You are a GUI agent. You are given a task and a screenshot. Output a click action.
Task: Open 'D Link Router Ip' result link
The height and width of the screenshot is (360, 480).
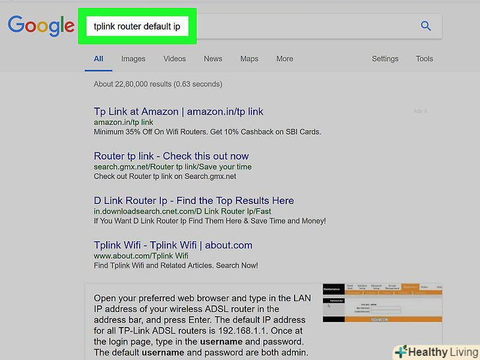pos(194,200)
